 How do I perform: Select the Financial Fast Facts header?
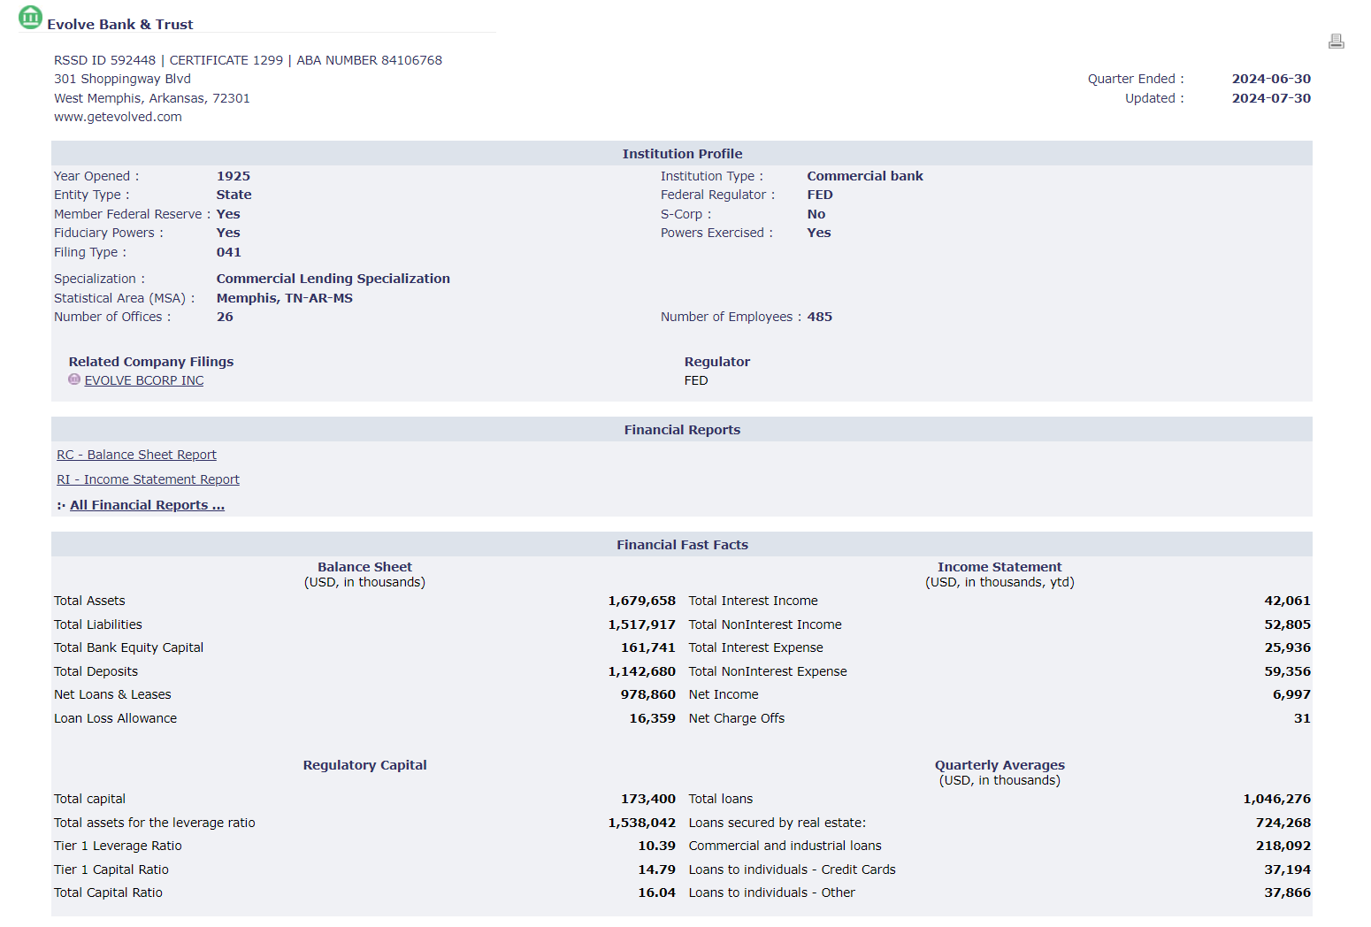682,545
